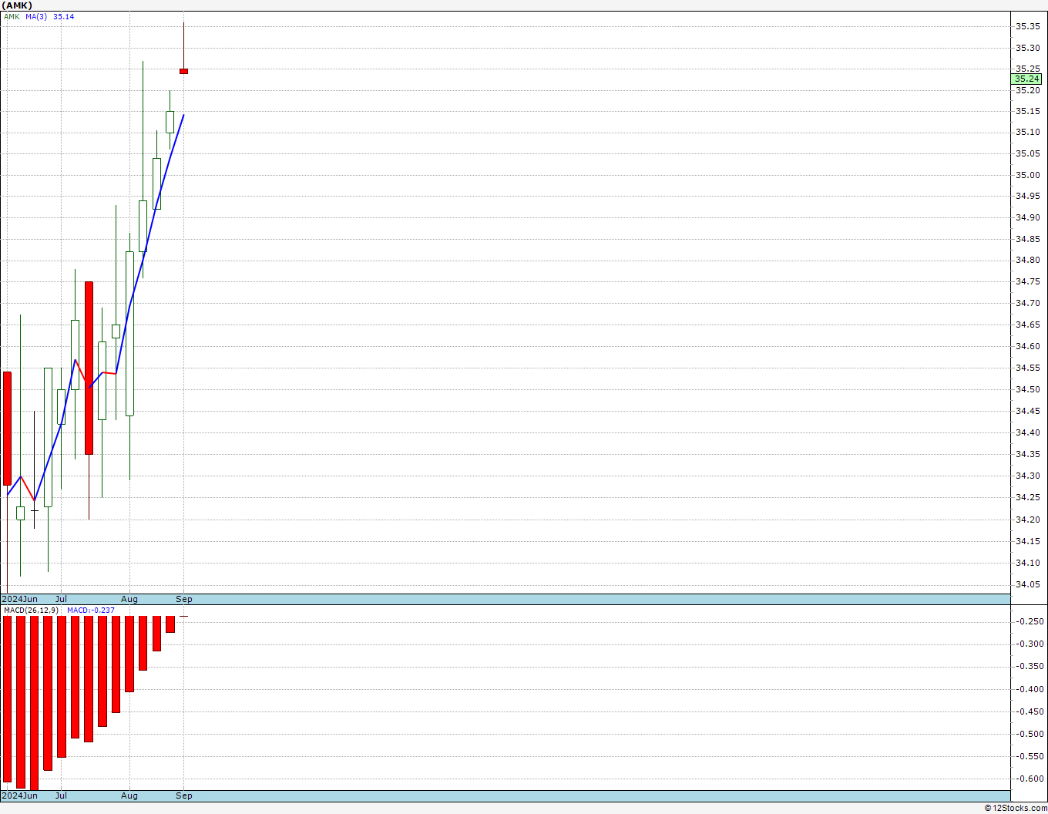Click the Aug label under MACD panel
The height and width of the screenshot is (814, 1048).
pos(129,795)
